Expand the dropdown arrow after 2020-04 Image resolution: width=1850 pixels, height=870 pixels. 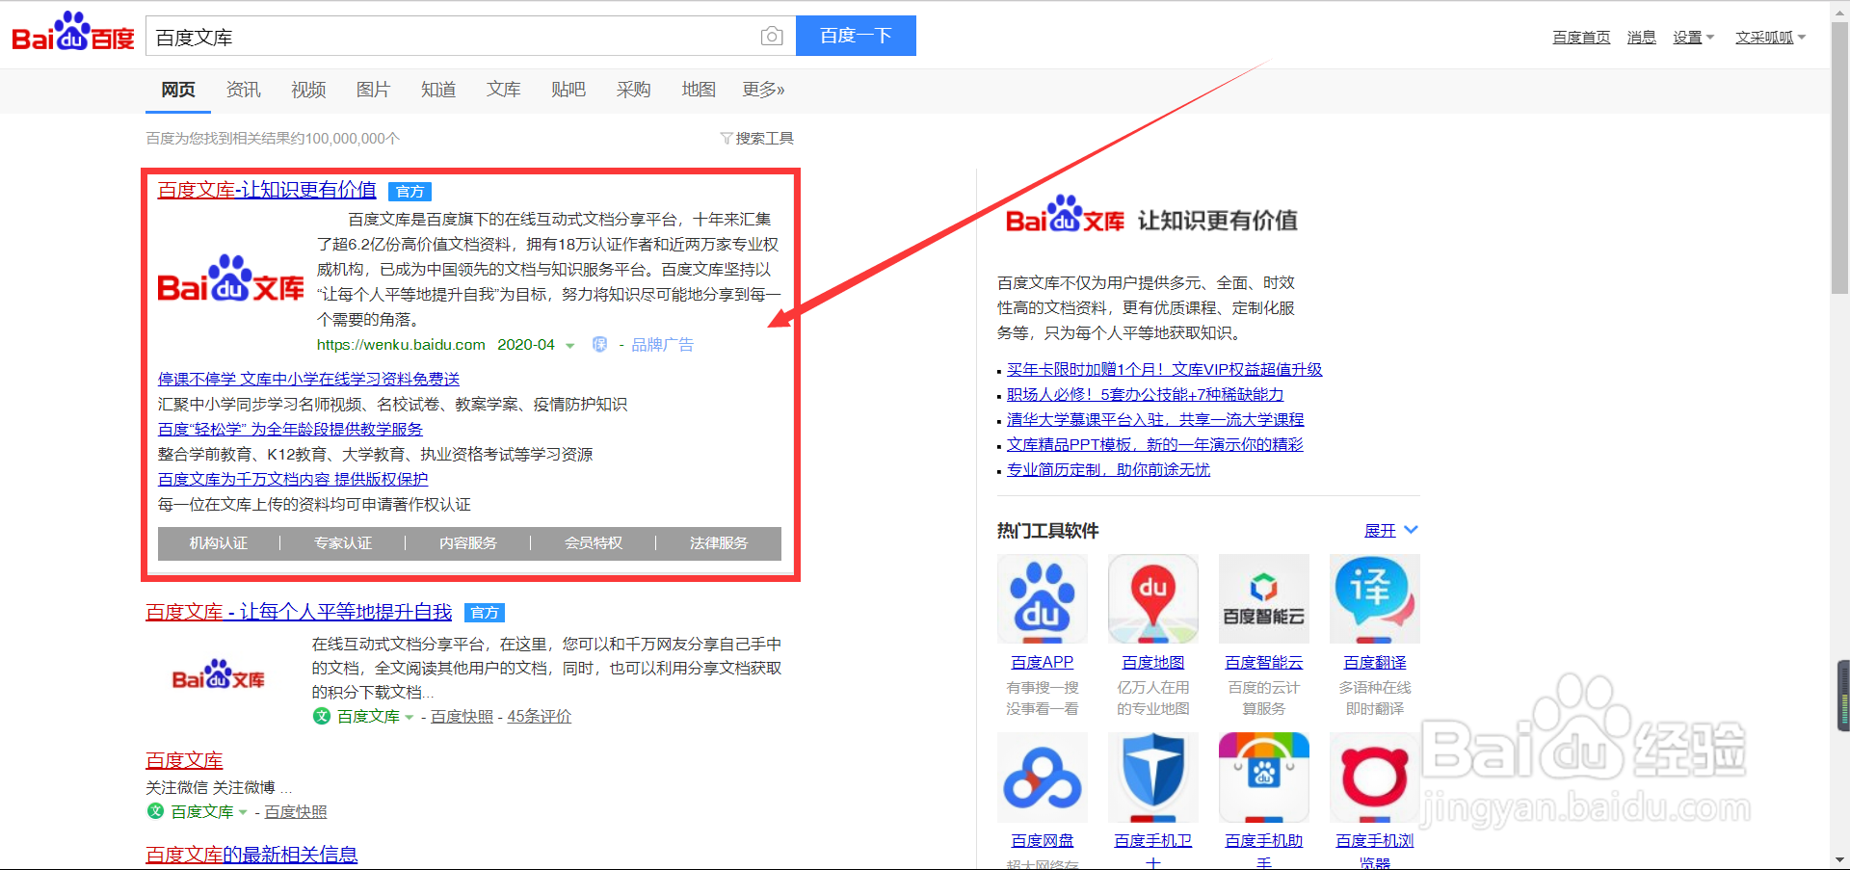569,346
